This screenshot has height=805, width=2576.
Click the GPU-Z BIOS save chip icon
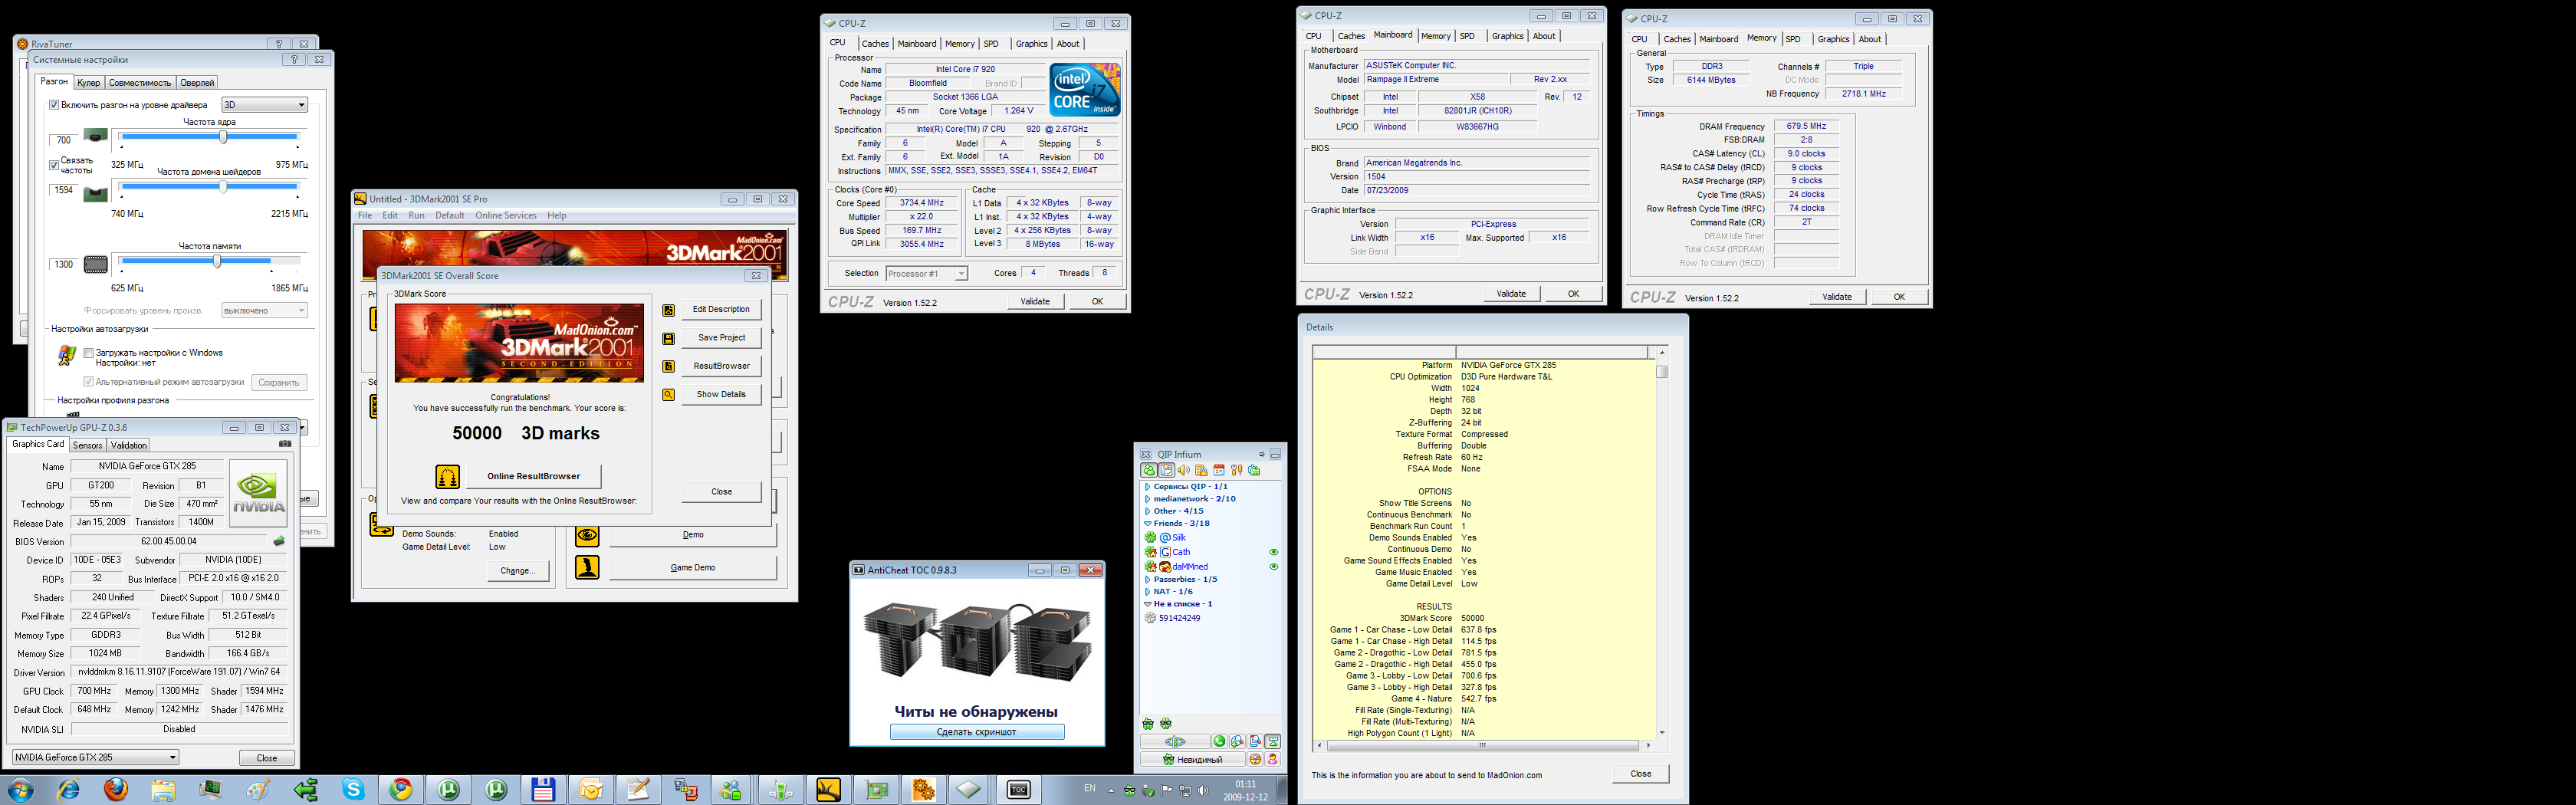pos(279,541)
